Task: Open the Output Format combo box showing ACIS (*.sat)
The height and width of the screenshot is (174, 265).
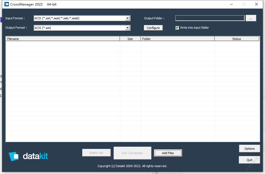Action: point(82,28)
